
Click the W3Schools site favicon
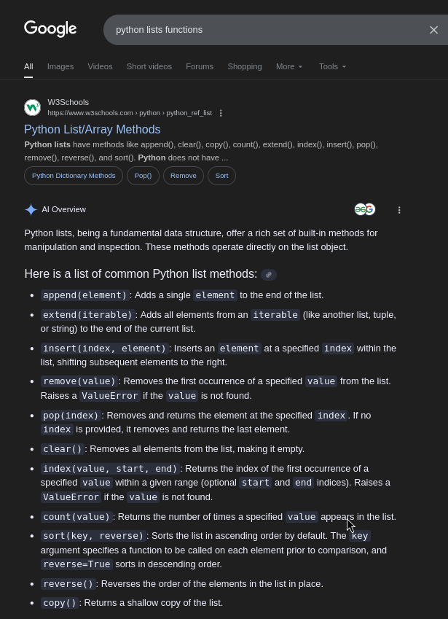click(32, 107)
